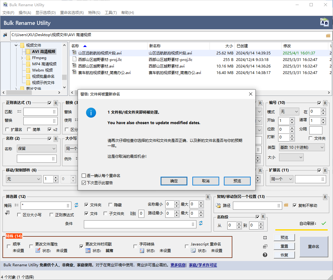The height and width of the screenshot is (280, 333).
Task: Enable 逐一确认每个重命名 checkbox
Action: tap(84, 176)
